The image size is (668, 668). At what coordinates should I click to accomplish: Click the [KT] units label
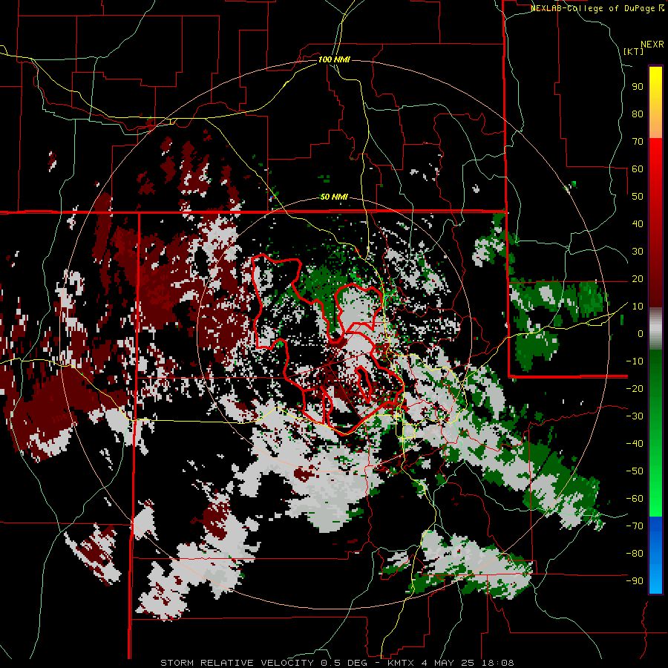point(633,51)
